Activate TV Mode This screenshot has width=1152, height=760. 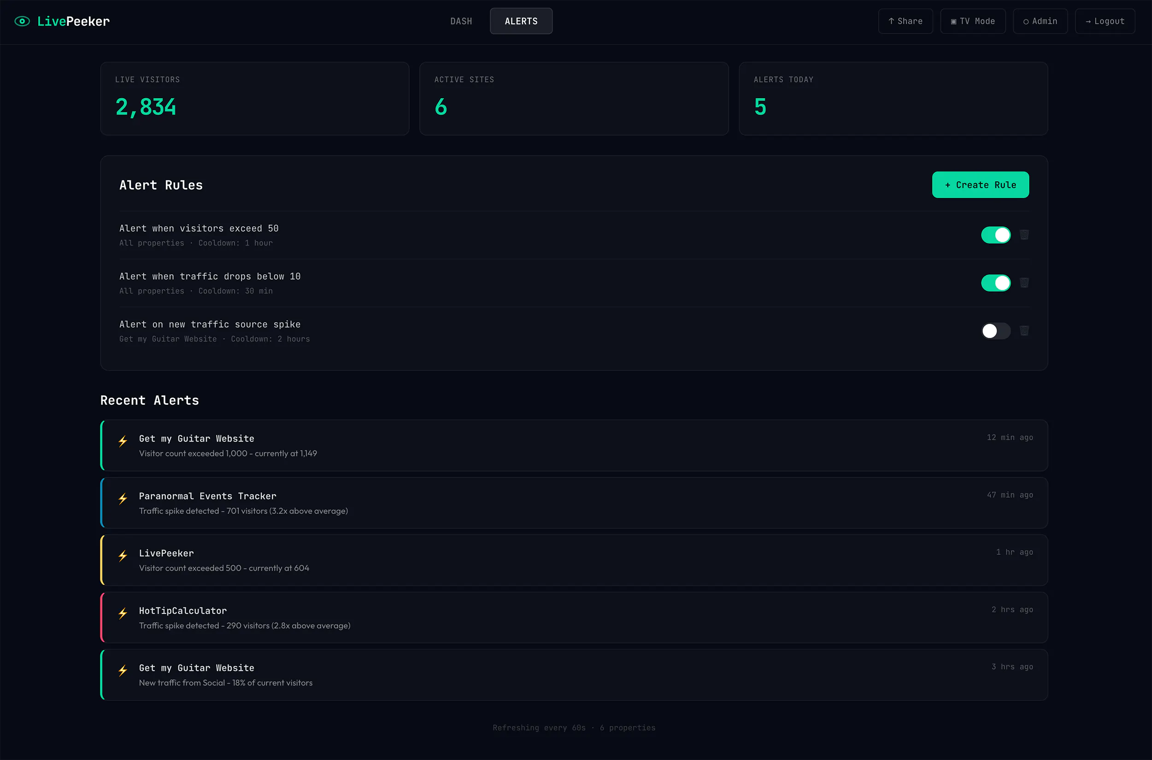973,21
